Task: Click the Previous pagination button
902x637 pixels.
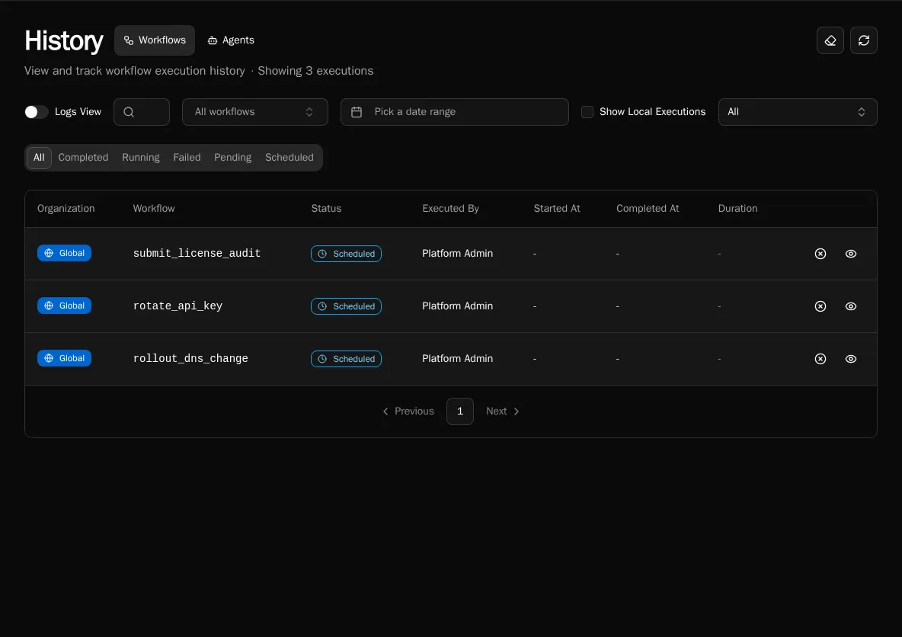Action: click(x=408, y=411)
